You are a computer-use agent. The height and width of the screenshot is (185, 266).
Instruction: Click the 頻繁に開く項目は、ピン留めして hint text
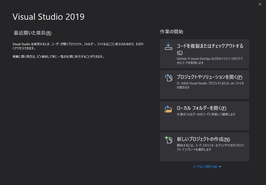[59, 57]
